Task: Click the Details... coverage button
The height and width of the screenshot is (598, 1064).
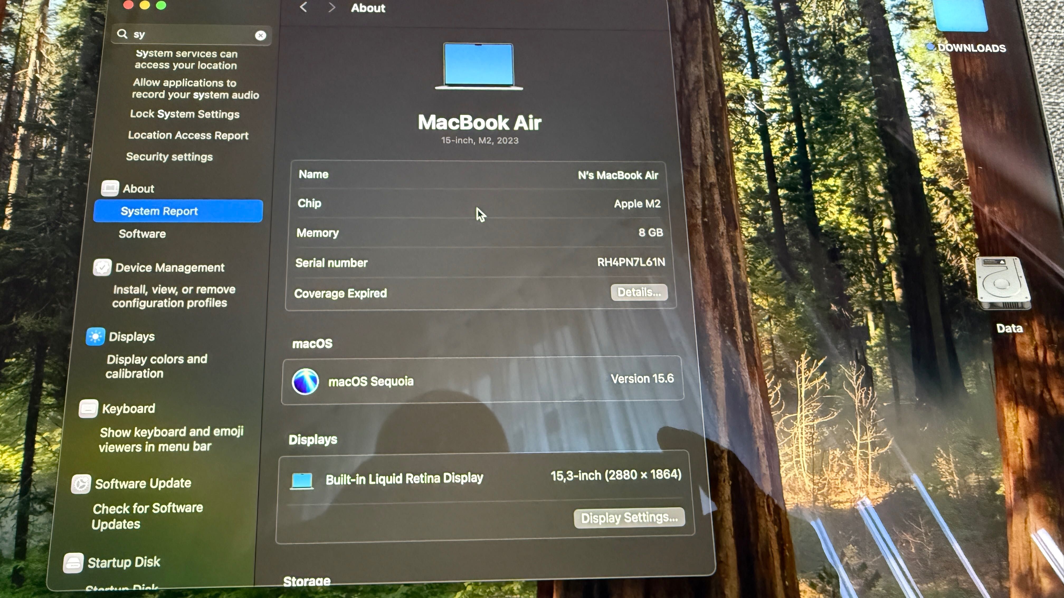Action: point(639,292)
